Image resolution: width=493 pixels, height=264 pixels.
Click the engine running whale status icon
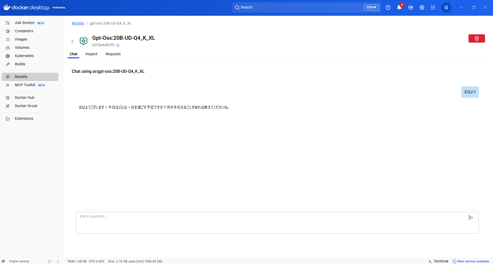pos(4,261)
